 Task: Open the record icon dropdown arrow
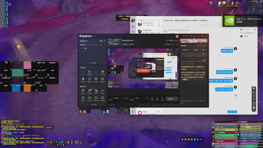coord(159,98)
